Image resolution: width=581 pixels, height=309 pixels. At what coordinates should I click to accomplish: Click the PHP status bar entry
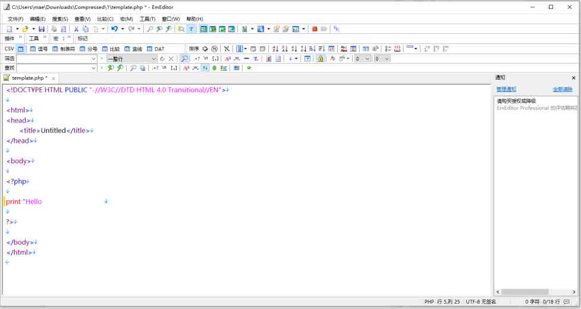click(x=429, y=302)
